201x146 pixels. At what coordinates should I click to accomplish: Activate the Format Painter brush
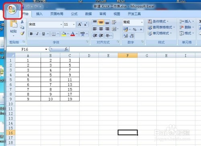[x=23, y=33]
